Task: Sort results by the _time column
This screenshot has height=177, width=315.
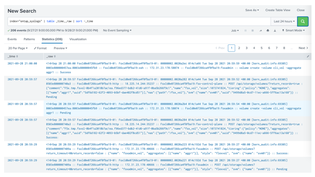Action: pos(11,57)
